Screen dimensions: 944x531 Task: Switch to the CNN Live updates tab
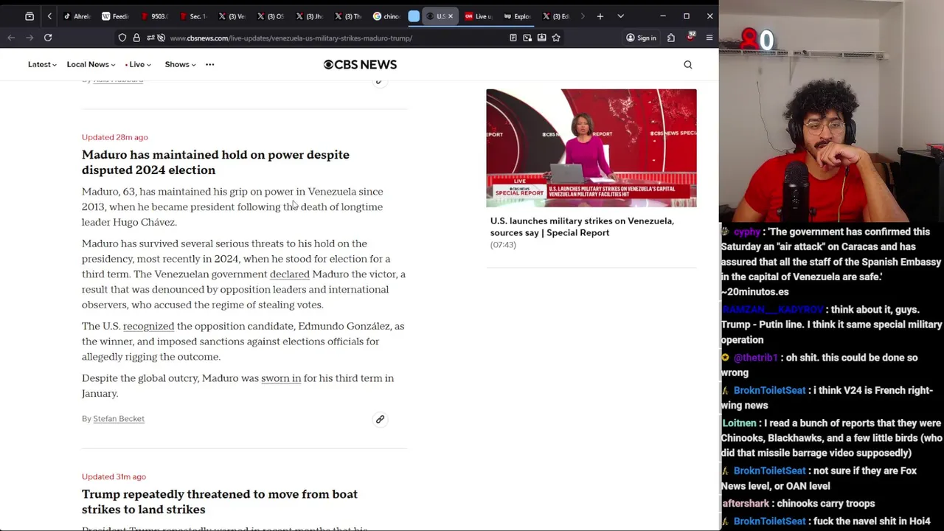[479, 16]
